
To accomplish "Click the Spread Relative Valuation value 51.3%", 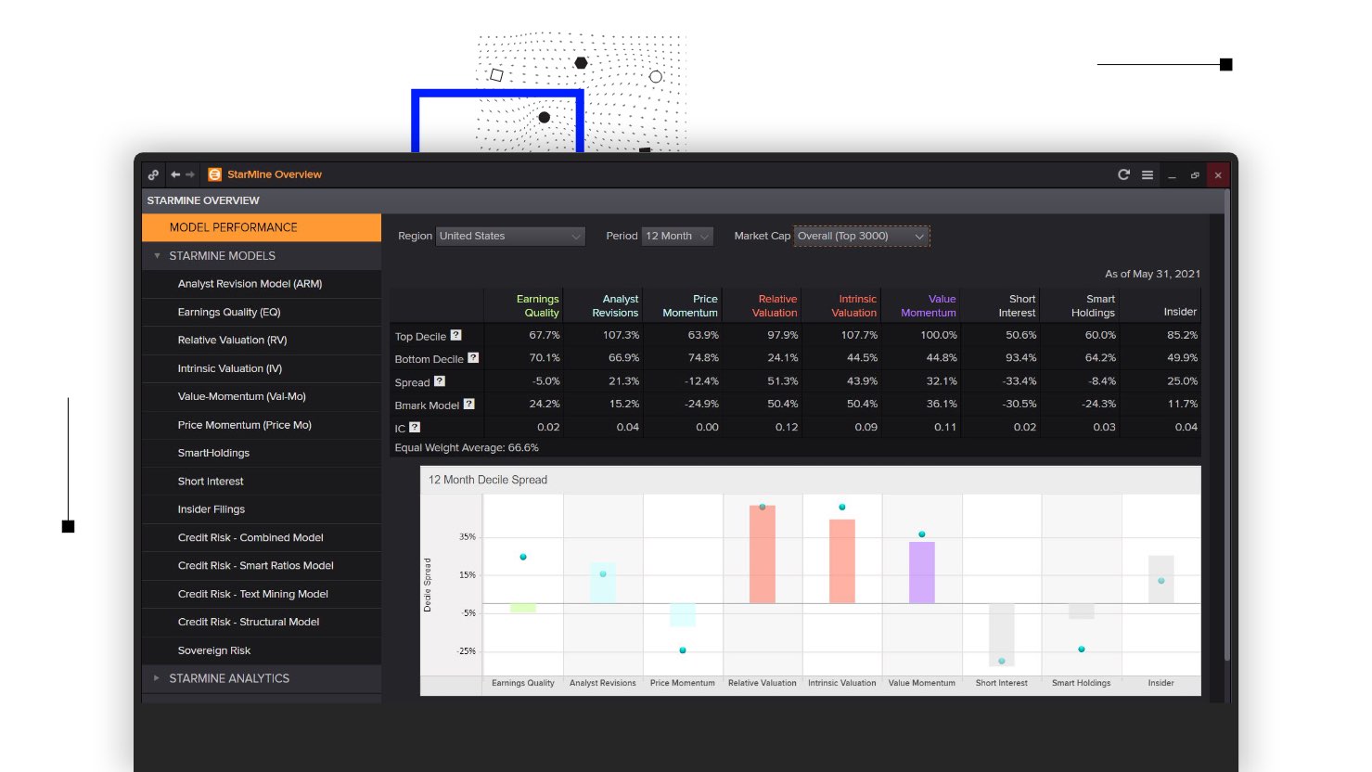I will pyautogui.click(x=783, y=381).
